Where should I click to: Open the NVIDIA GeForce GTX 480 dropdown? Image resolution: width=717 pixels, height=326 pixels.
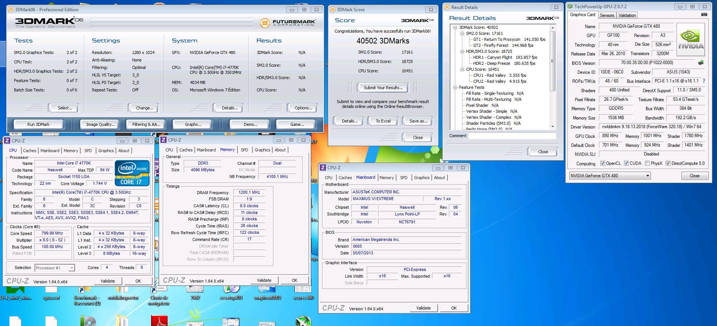tap(610, 175)
